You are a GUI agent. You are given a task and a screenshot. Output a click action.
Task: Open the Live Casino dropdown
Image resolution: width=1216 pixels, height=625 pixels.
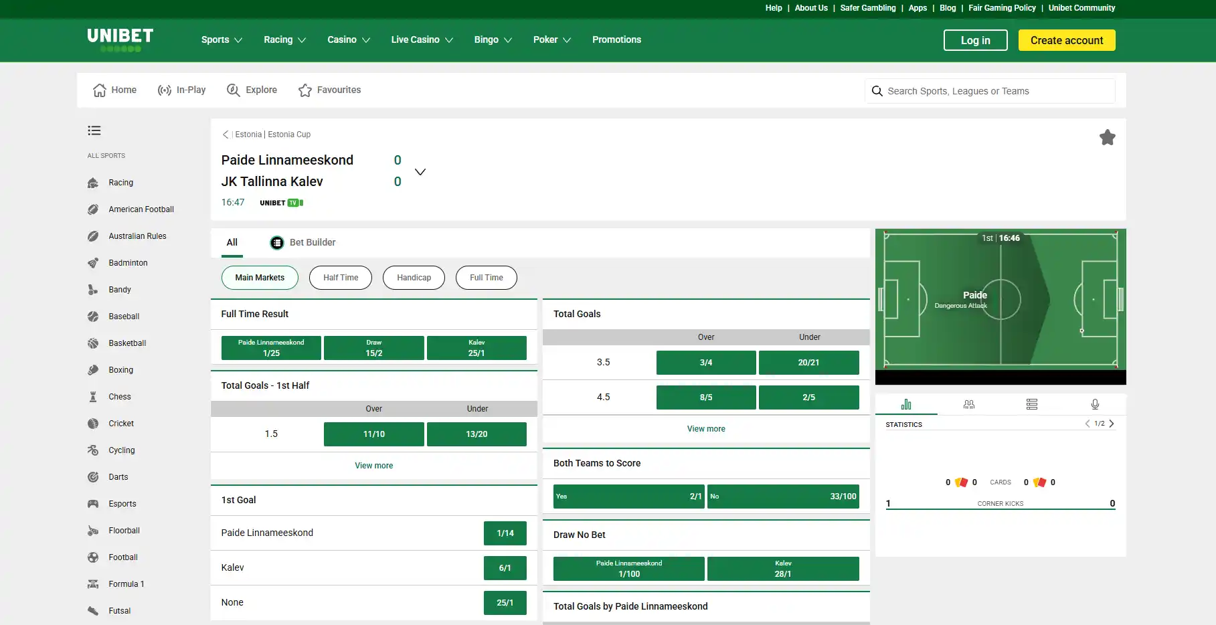[422, 40]
